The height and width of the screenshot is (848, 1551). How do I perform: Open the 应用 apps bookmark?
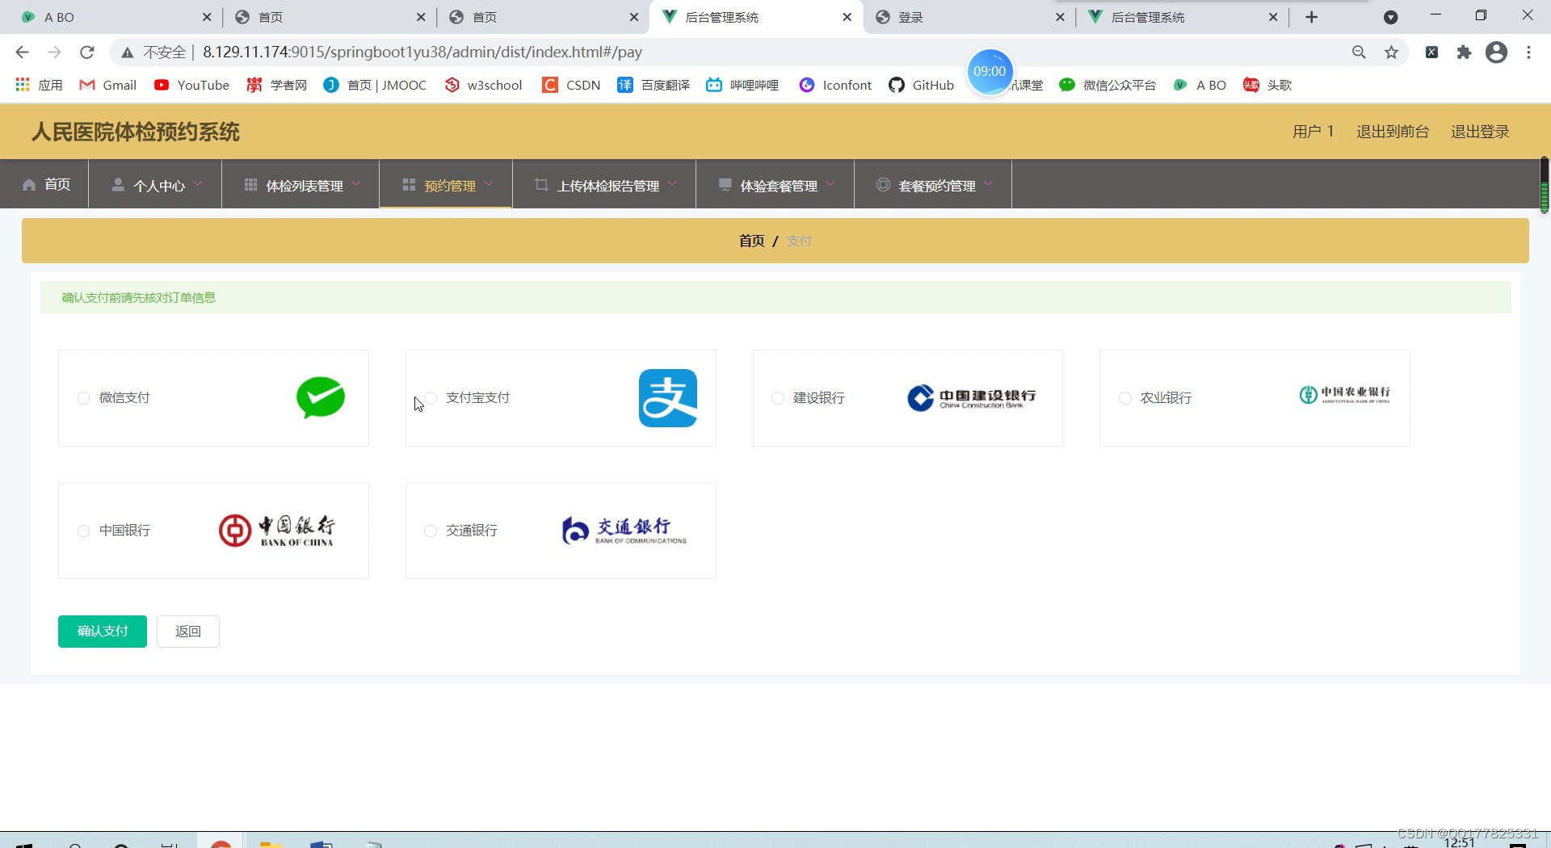click(x=39, y=85)
